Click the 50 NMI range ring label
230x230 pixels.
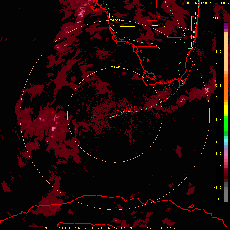coord(115,67)
